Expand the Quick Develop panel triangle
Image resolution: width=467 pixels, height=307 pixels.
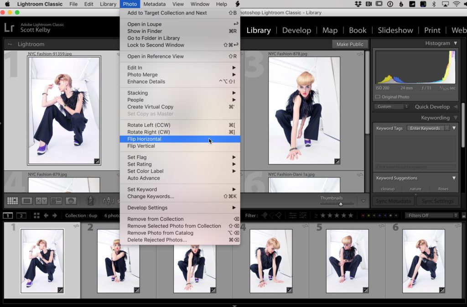point(456,107)
